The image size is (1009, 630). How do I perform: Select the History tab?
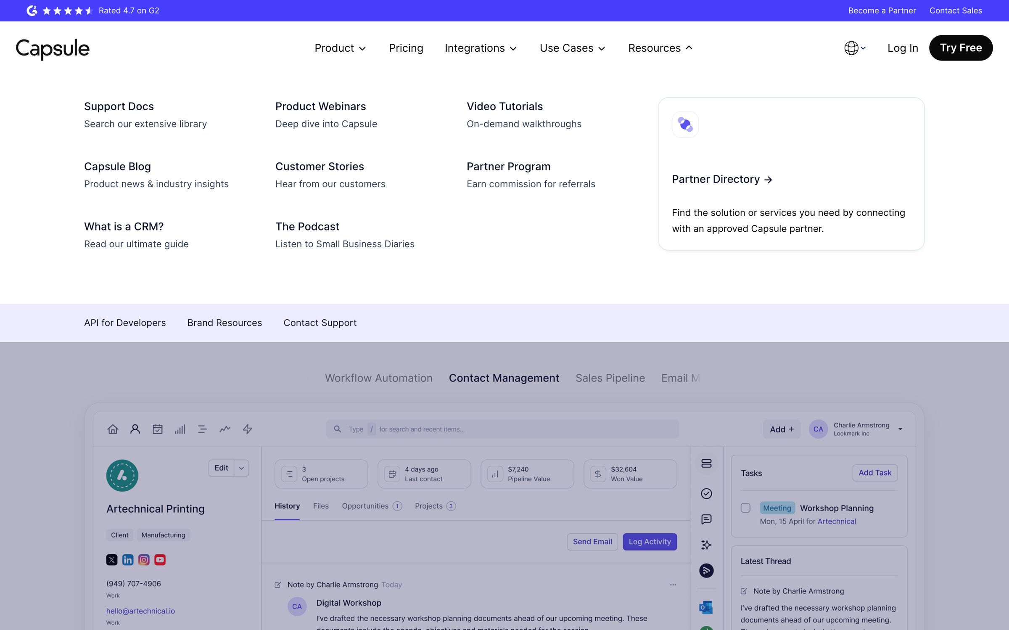pyautogui.click(x=287, y=506)
